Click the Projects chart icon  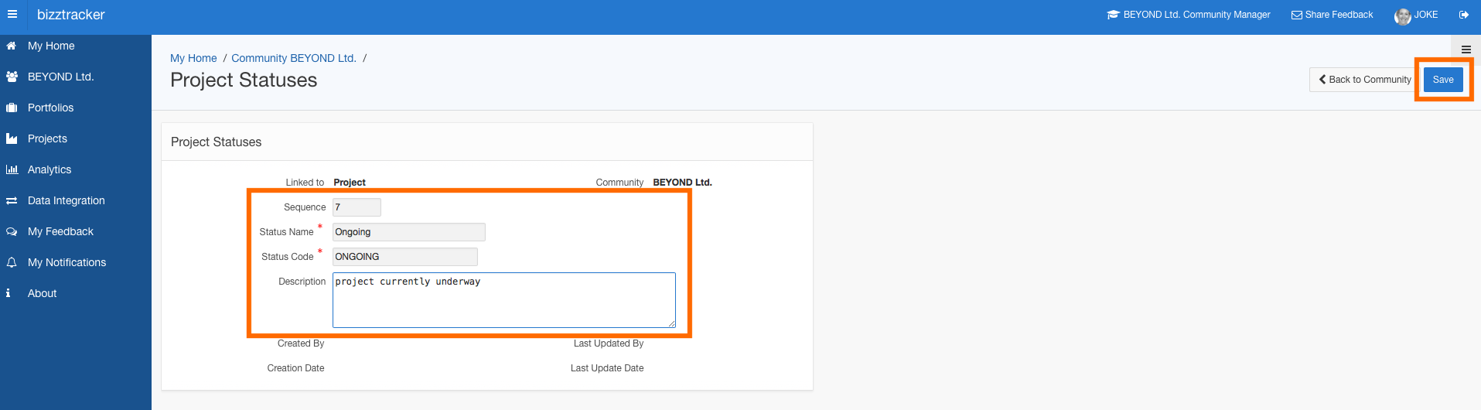tap(12, 138)
